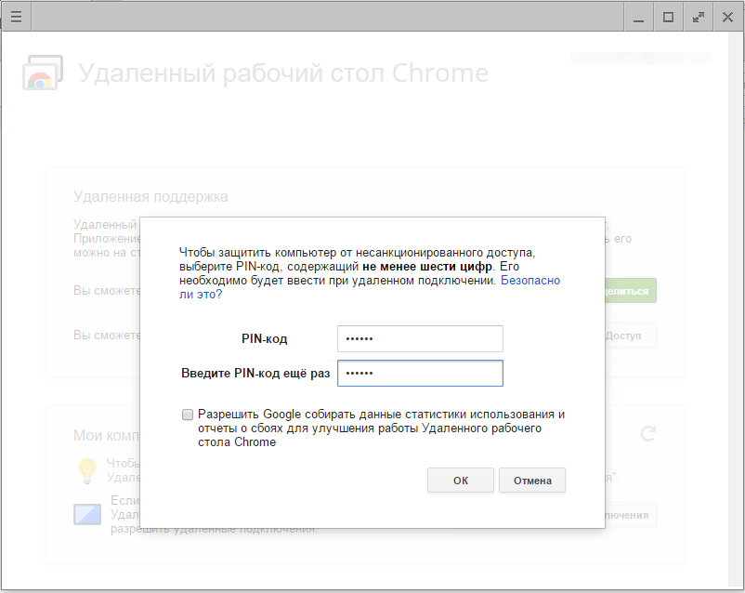This screenshot has height=593, width=745.
Task: Click the refresh icon in the computers section
Action: [647, 433]
